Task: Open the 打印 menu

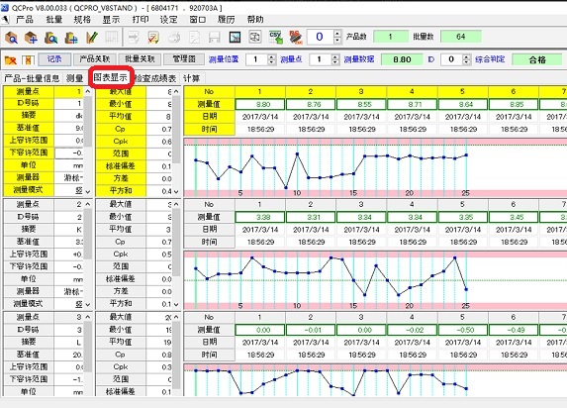Action: [x=141, y=20]
